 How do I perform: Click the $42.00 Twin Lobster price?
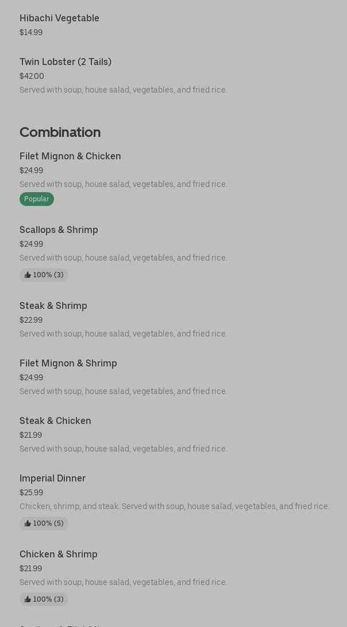coord(32,76)
